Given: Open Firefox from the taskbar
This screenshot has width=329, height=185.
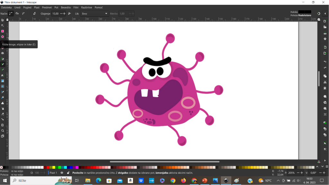Looking at the screenshot, I should click(183, 181).
